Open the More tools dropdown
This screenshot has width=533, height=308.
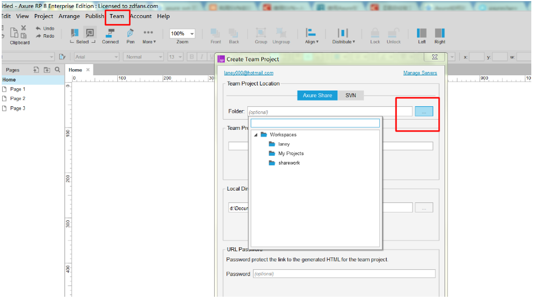(149, 36)
